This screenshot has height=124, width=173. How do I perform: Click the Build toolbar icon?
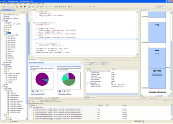46,7
